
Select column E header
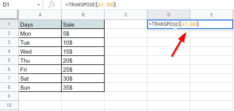point(212,15)
